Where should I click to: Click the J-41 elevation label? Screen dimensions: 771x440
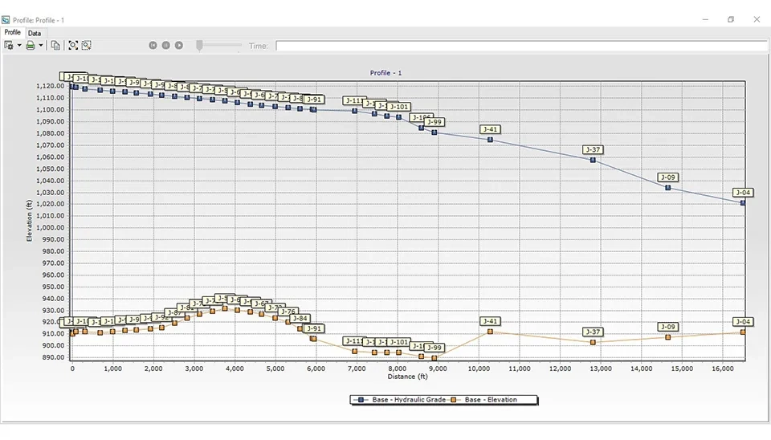(x=490, y=321)
